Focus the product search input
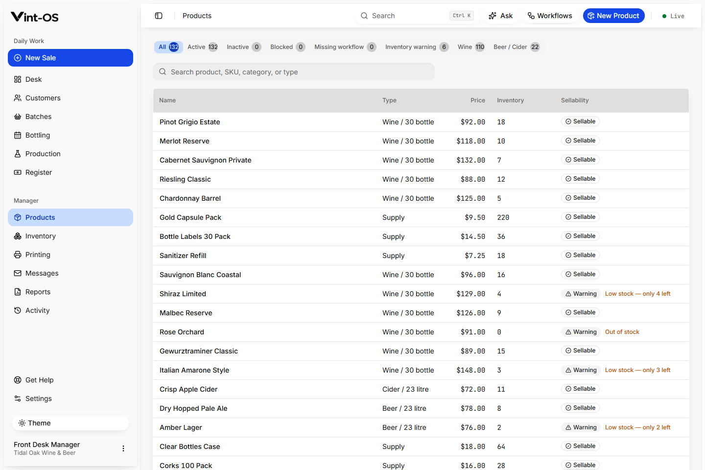 pyautogui.click(x=294, y=72)
